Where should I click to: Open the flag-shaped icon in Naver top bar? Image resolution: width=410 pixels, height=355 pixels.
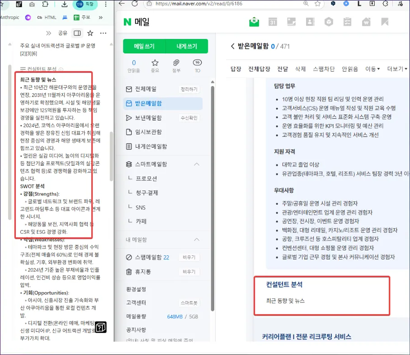pos(385,22)
